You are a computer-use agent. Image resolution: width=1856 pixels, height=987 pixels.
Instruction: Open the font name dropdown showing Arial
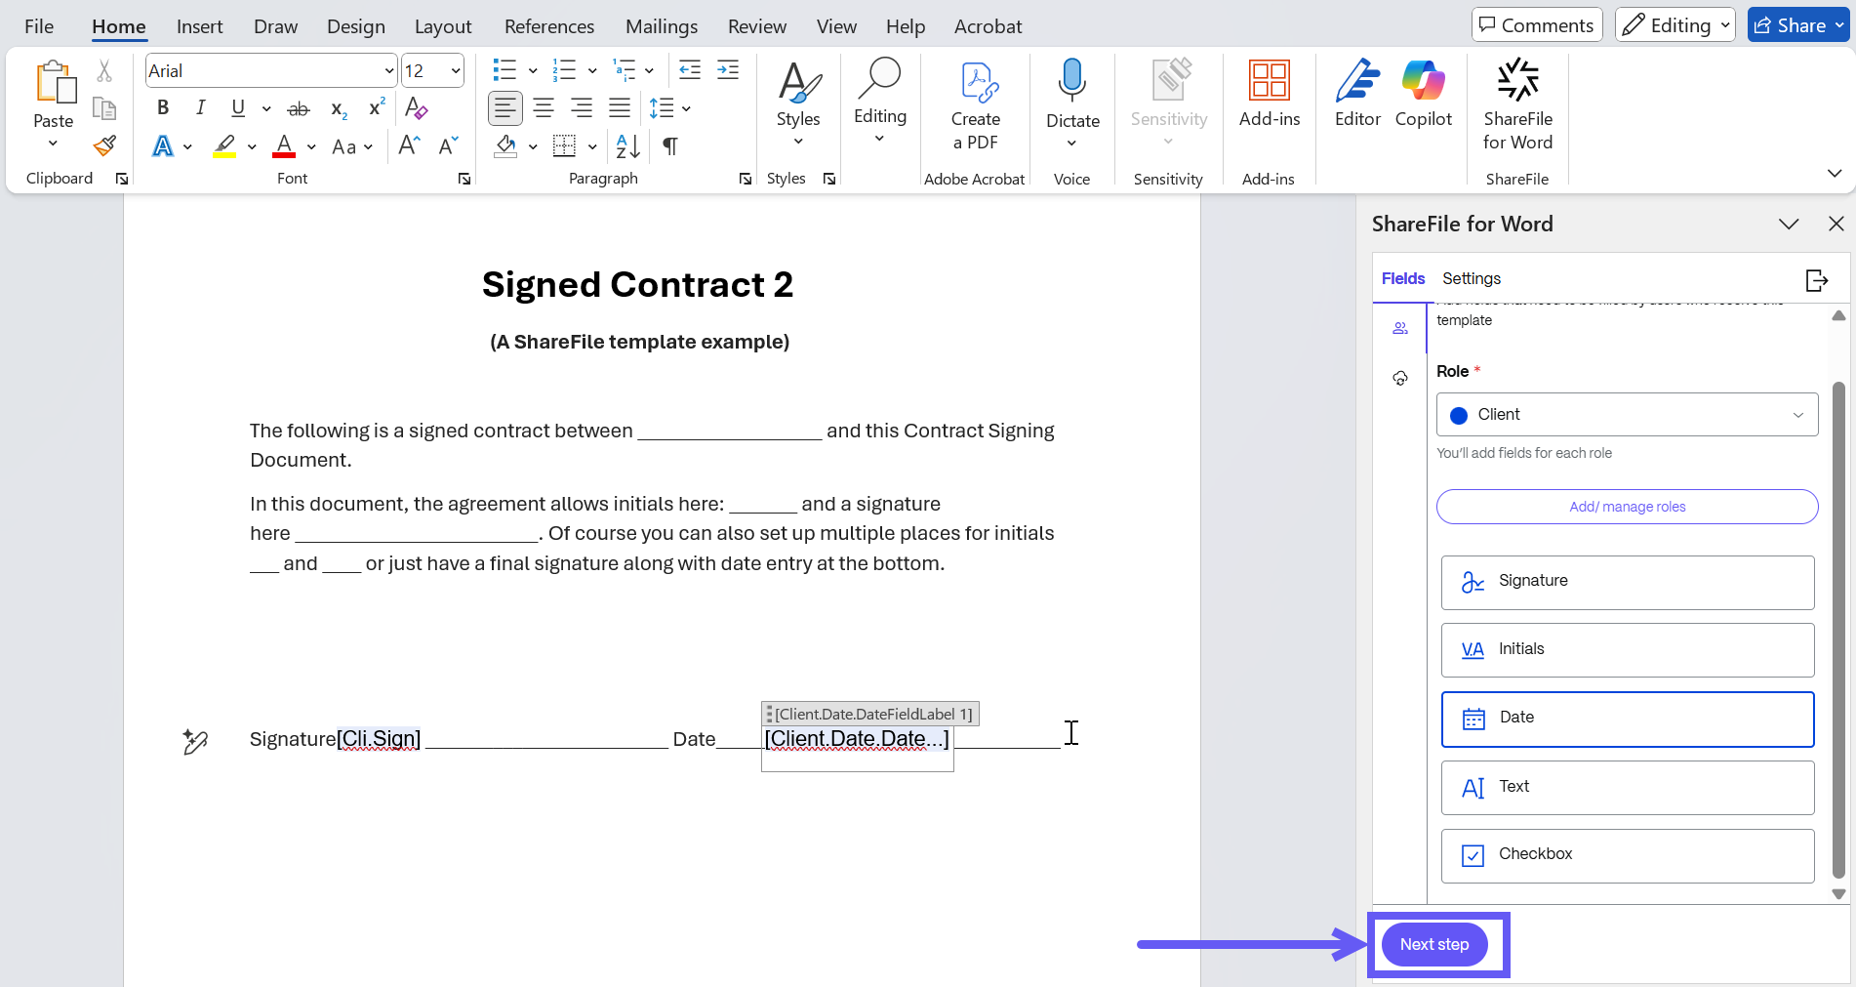coord(388,71)
